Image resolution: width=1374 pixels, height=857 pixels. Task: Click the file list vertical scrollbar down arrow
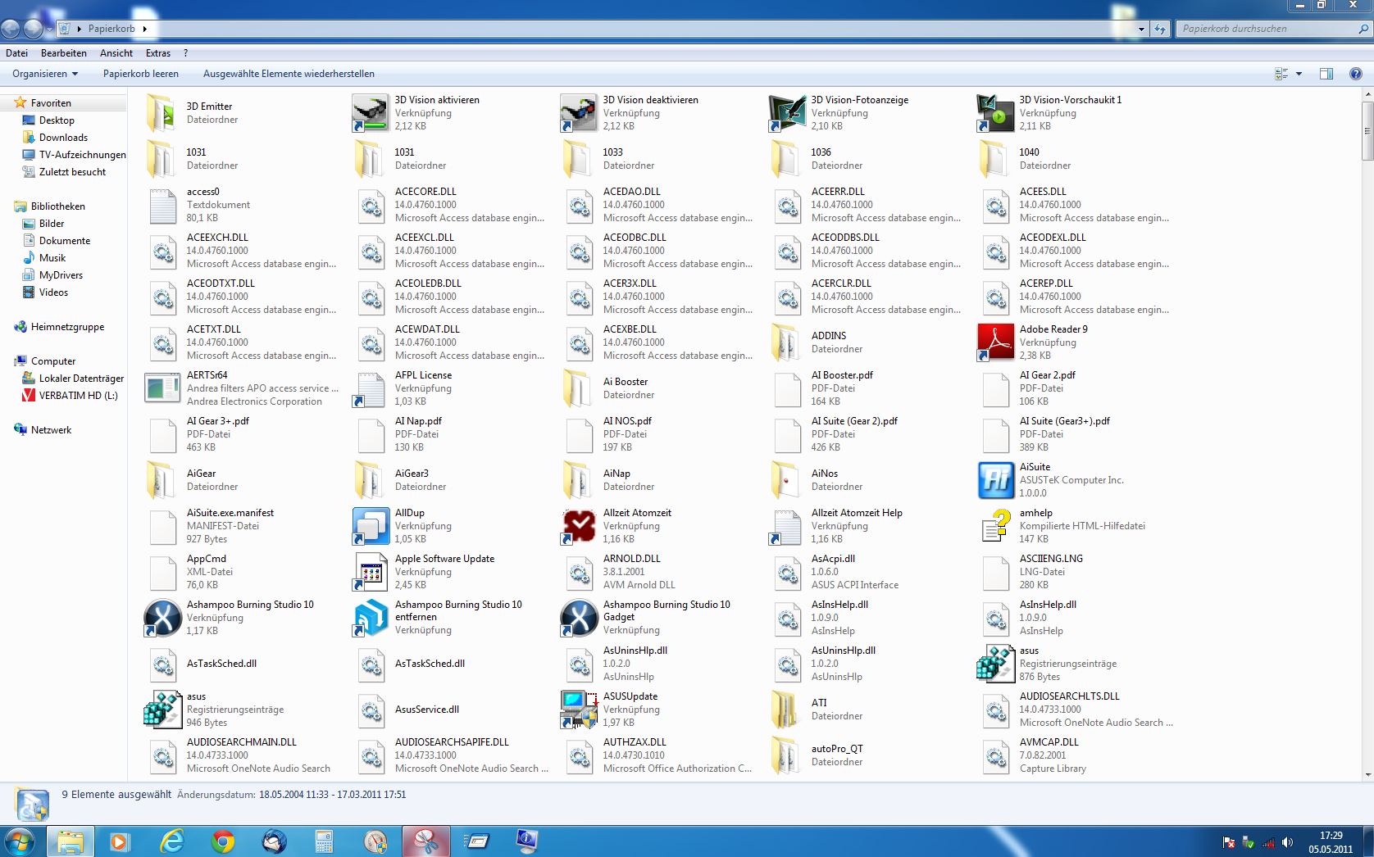1367,774
